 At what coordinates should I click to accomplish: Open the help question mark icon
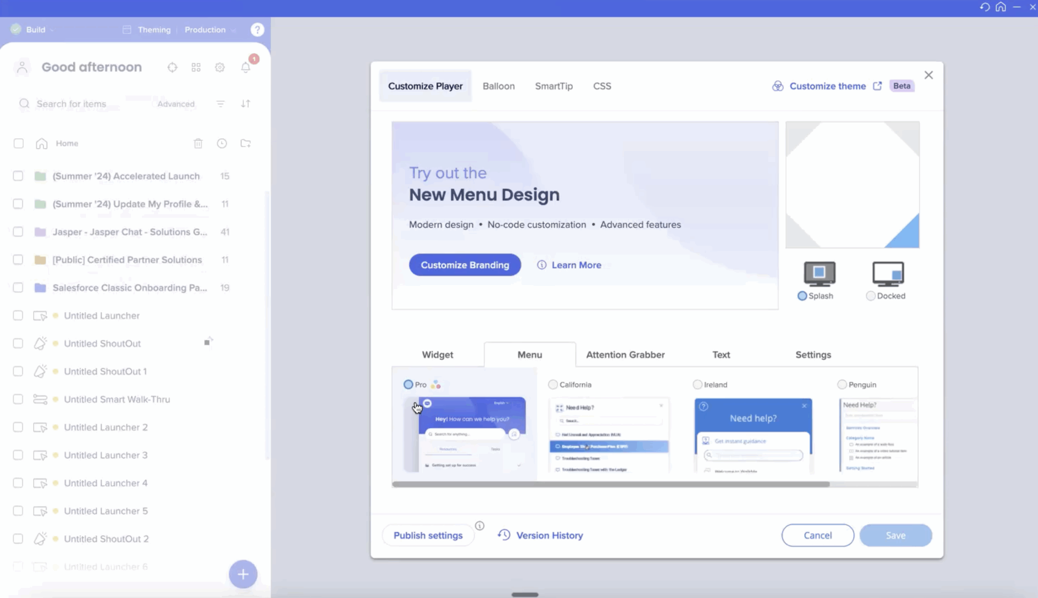[x=257, y=30]
